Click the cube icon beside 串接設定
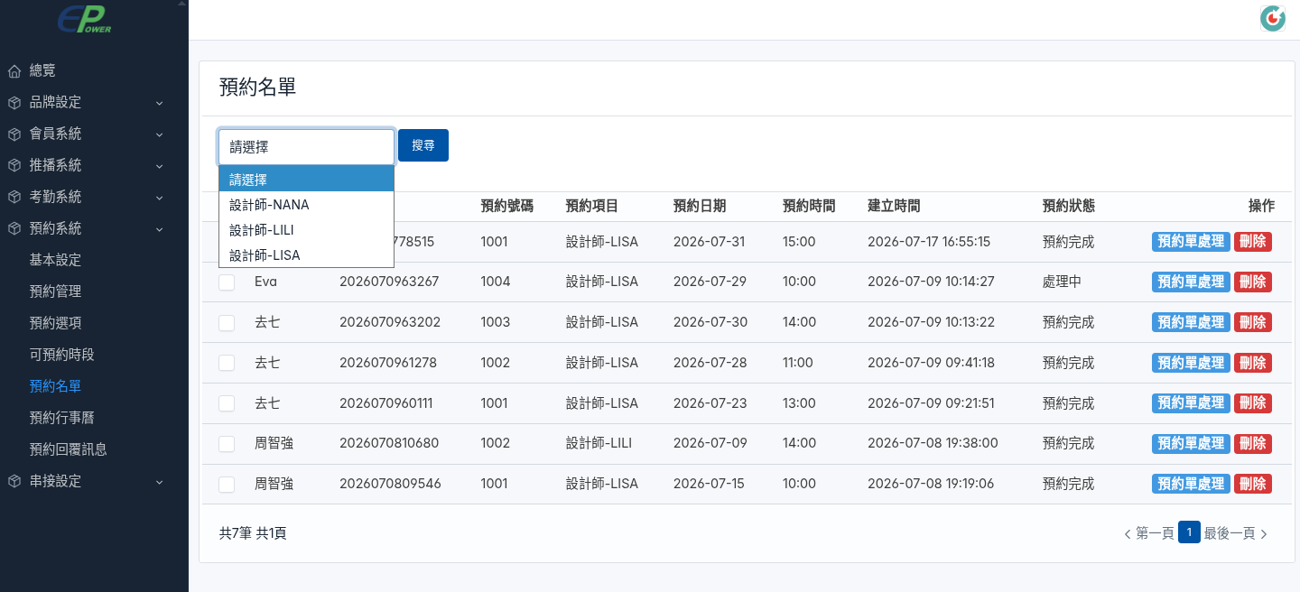 [x=14, y=482]
